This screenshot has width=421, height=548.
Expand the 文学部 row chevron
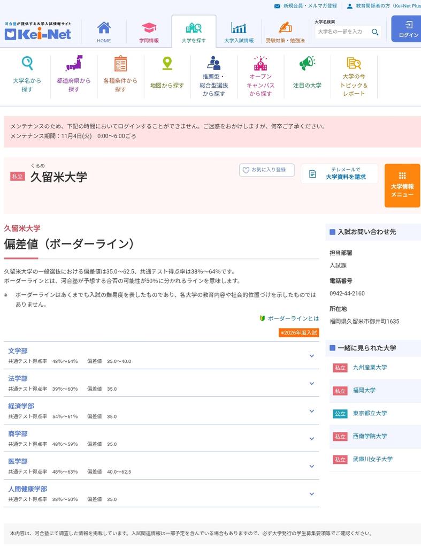click(312, 356)
